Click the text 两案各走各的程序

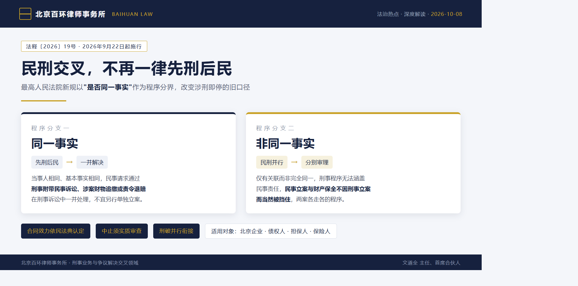pyautogui.click(x=320, y=200)
